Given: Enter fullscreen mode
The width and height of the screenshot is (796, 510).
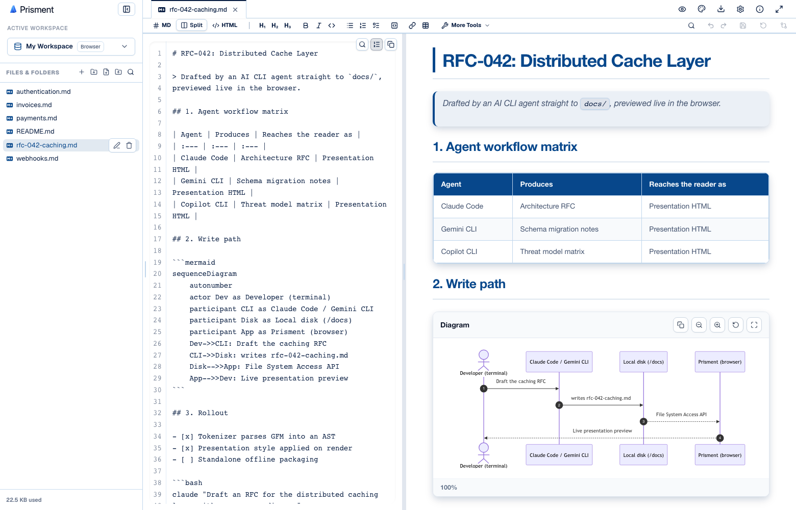Looking at the screenshot, I should [779, 9].
